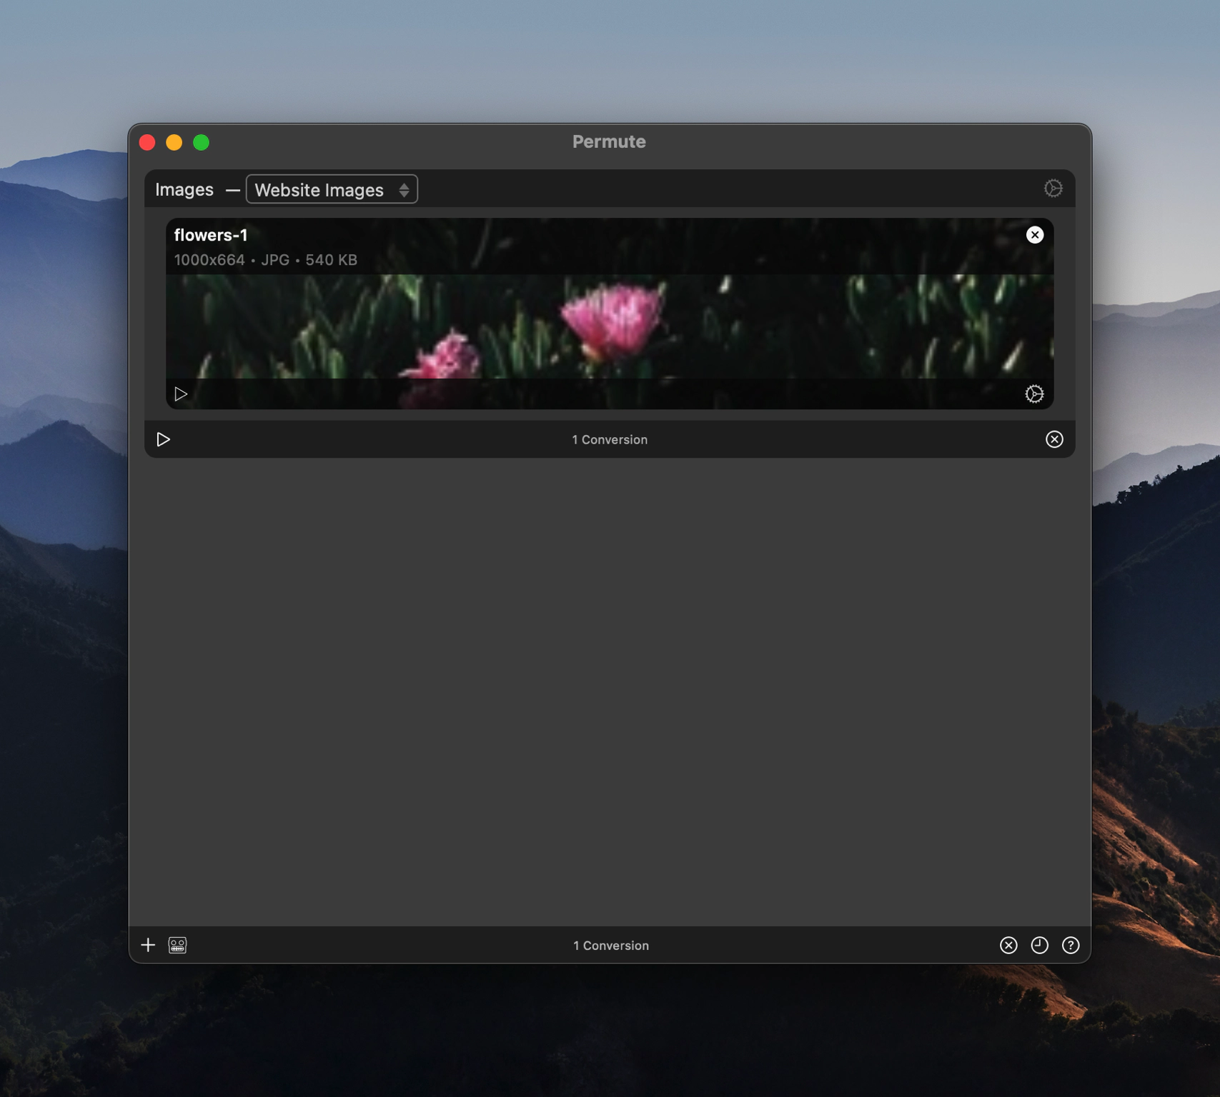Clear all conversions in bottom bar
The height and width of the screenshot is (1097, 1220).
click(x=1008, y=945)
